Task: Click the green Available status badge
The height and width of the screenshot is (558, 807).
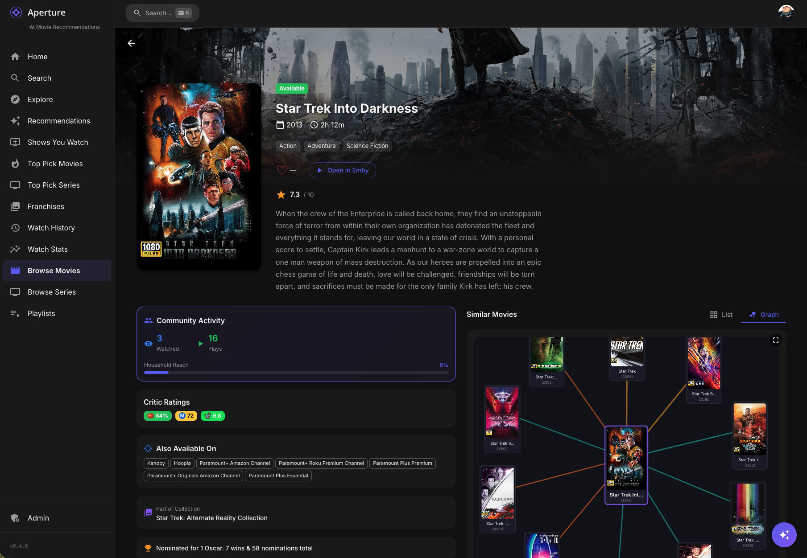Action: coord(292,88)
